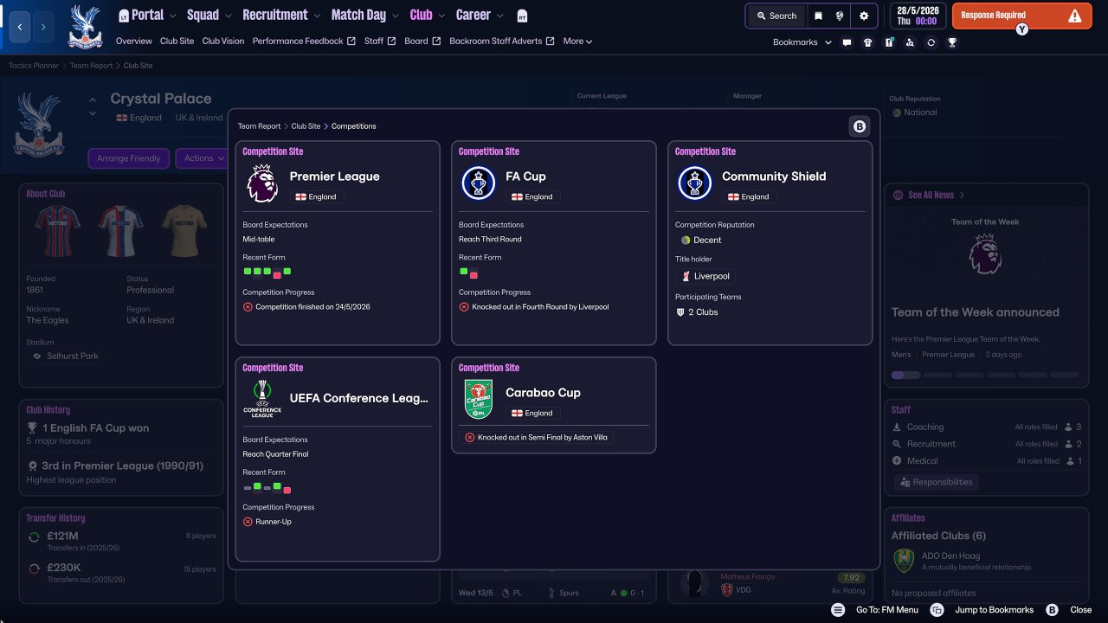Click the England flag chip under Carabao Cup
This screenshot has height=623, width=1108.
coord(532,413)
